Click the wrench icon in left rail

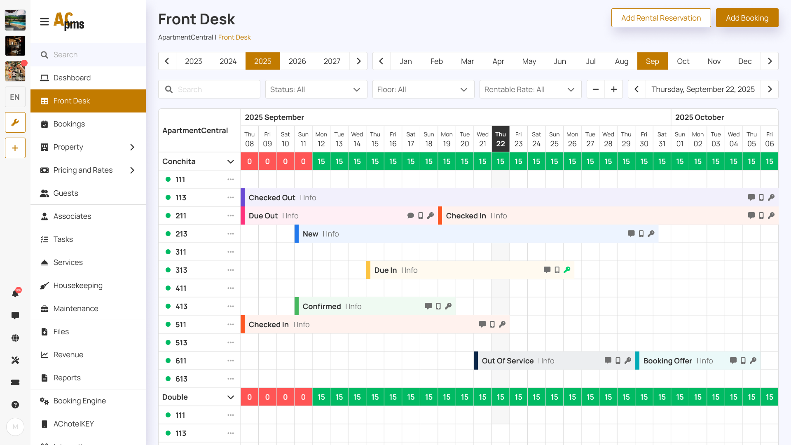click(x=15, y=122)
